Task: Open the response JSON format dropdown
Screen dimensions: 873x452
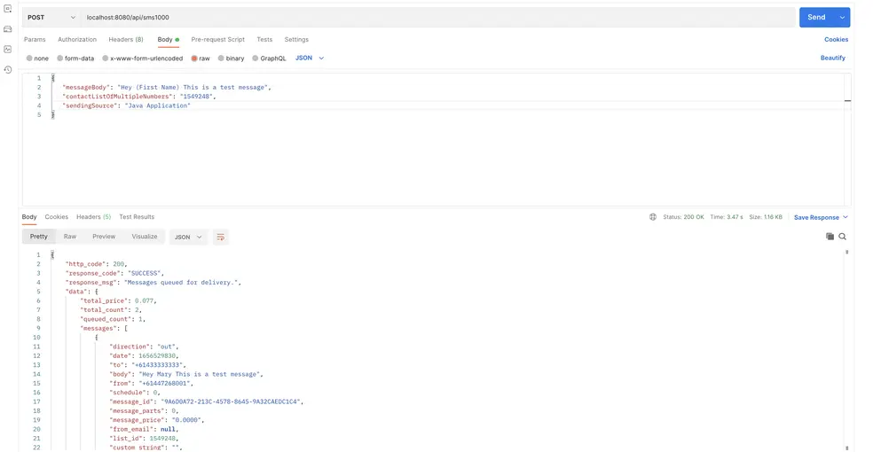Action: point(187,237)
